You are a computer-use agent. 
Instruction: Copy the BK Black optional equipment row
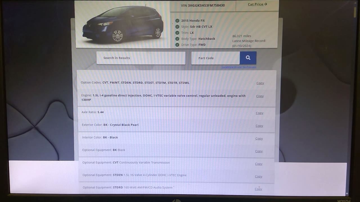pyautogui.click(x=259, y=151)
